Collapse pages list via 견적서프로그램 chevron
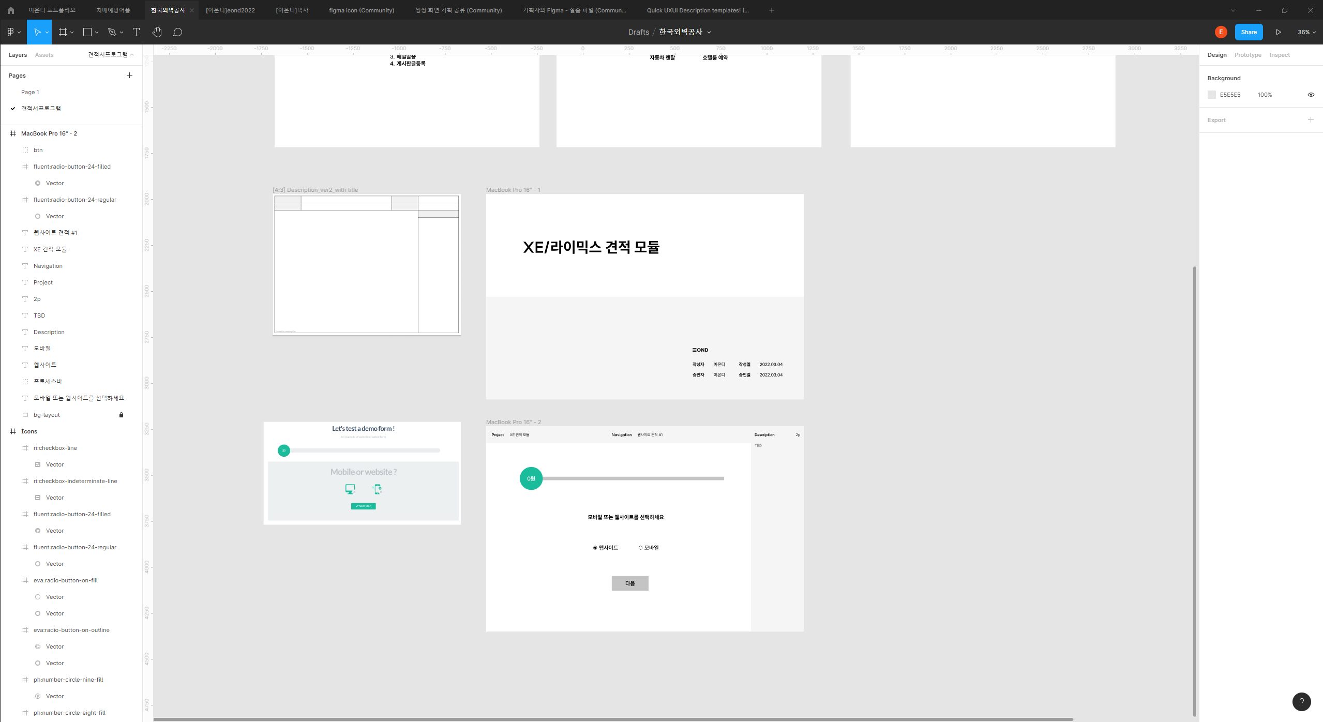This screenshot has height=722, width=1323. pyautogui.click(x=132, y=55)
